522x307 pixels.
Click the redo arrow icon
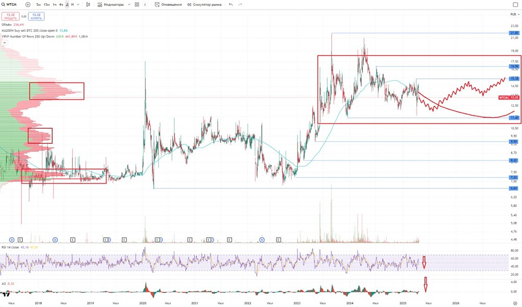(x=240, y=5)
